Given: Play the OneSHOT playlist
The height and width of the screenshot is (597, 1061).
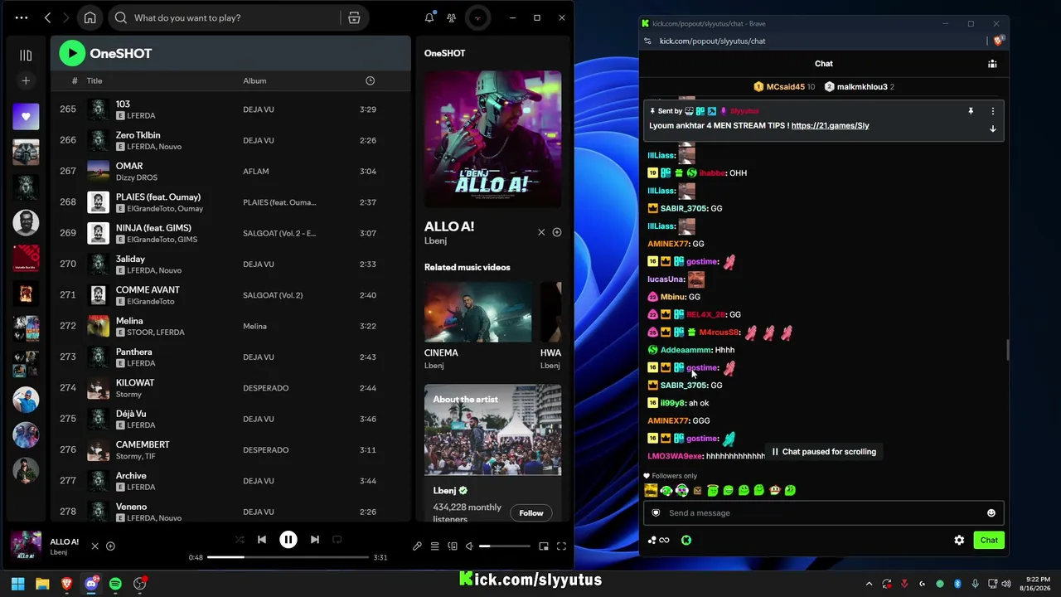Looking at the screenshot, I should click(72, 53).
